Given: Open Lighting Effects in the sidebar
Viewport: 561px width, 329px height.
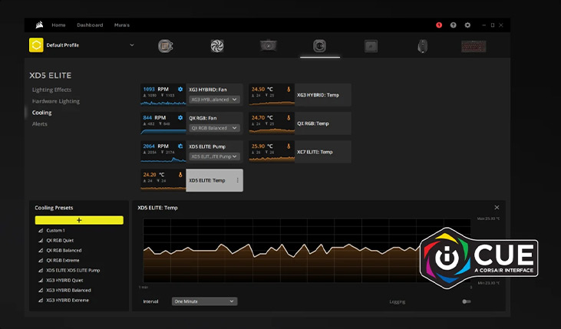Looking at the screenshot, I should (52, 90).
